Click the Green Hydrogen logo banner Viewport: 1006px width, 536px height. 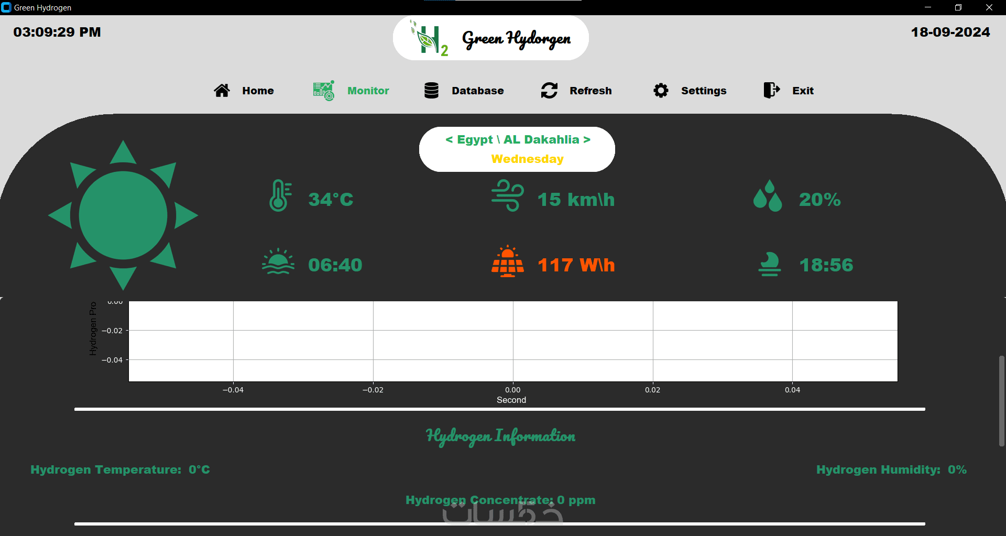[x=491, y=38]
